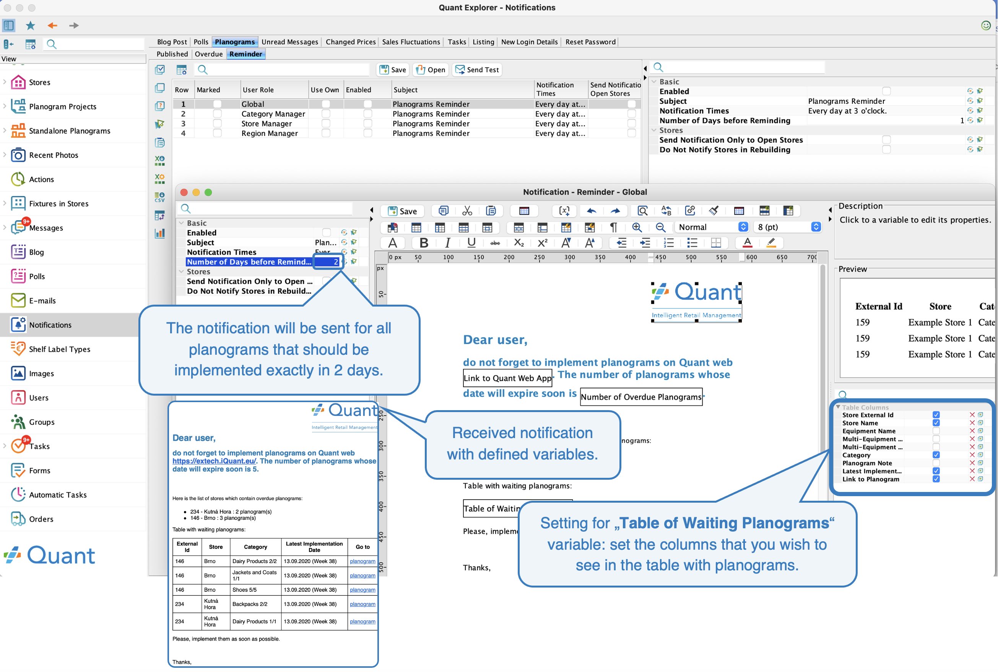The image size is (998, 672).
Task: Zoom in on the template editor
Action: coord(637,227)
